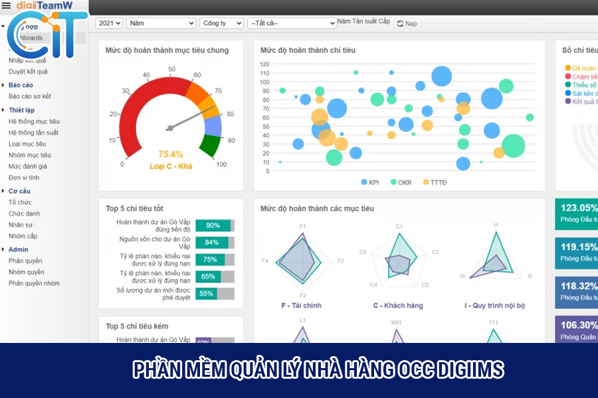Click the 65% progress bar
The width and height of the screenshot is (598, 398).
click(215, 277)
